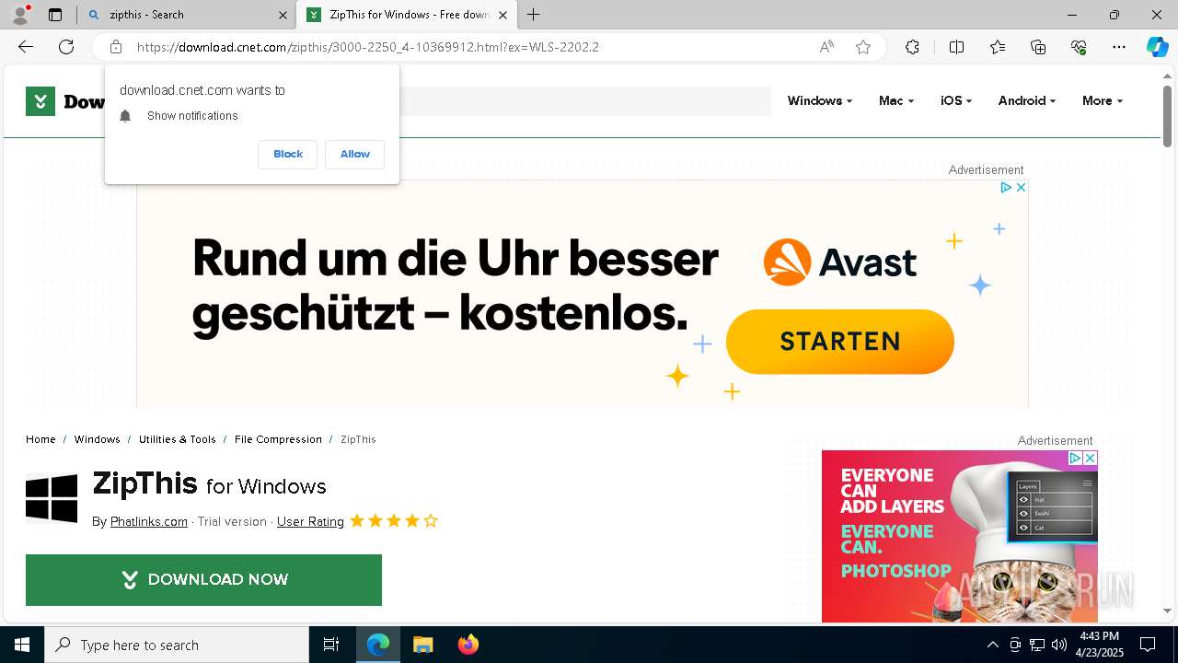
Task: Allow notifications from download.cnet.com
Action: coord(354,154)
